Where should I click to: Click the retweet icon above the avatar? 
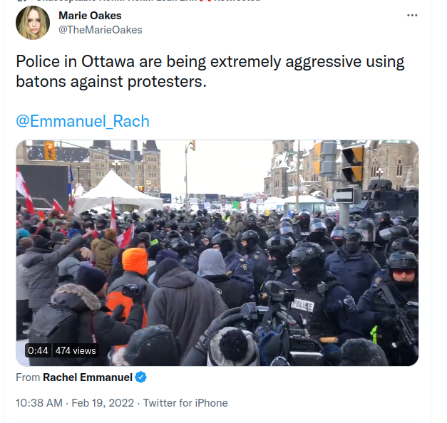pos(21,1)
